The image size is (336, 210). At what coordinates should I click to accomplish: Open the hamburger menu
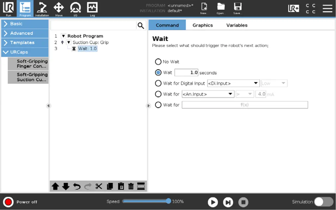[x=327, y=8]
